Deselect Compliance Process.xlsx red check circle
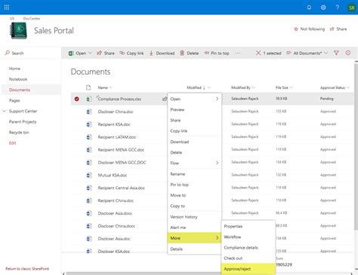The height and width of the screenshot is (275, 358). [x=77, y=99]
